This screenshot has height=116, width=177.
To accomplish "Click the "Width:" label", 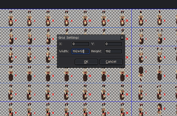I will (64, 51).
